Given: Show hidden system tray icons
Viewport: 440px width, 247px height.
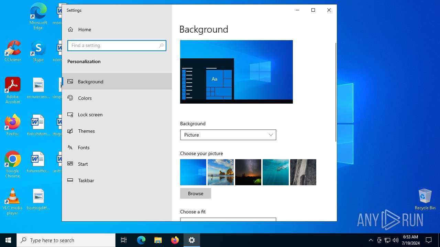Looking at the screenshot, I should (x=371, y=240).
